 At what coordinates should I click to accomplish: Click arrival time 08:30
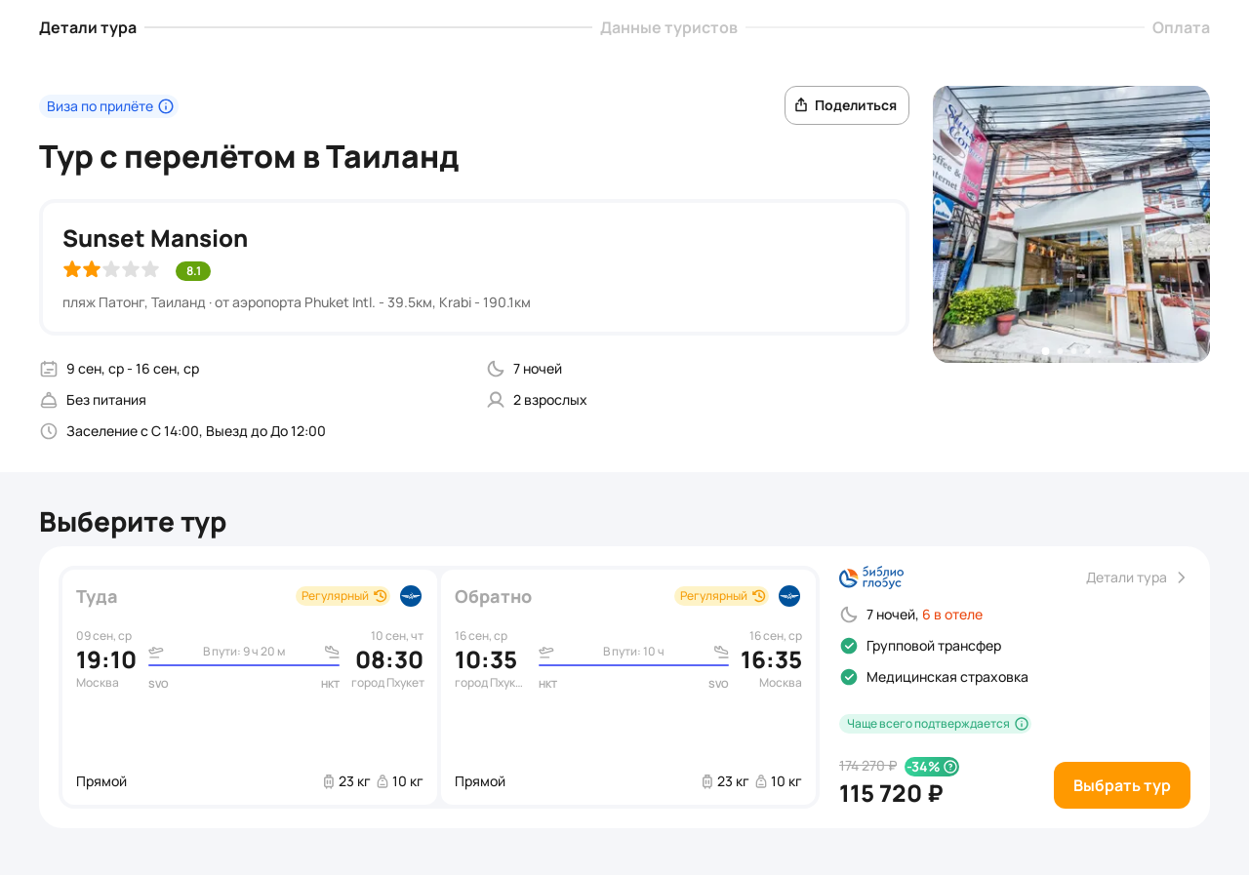tap(389, 660)
